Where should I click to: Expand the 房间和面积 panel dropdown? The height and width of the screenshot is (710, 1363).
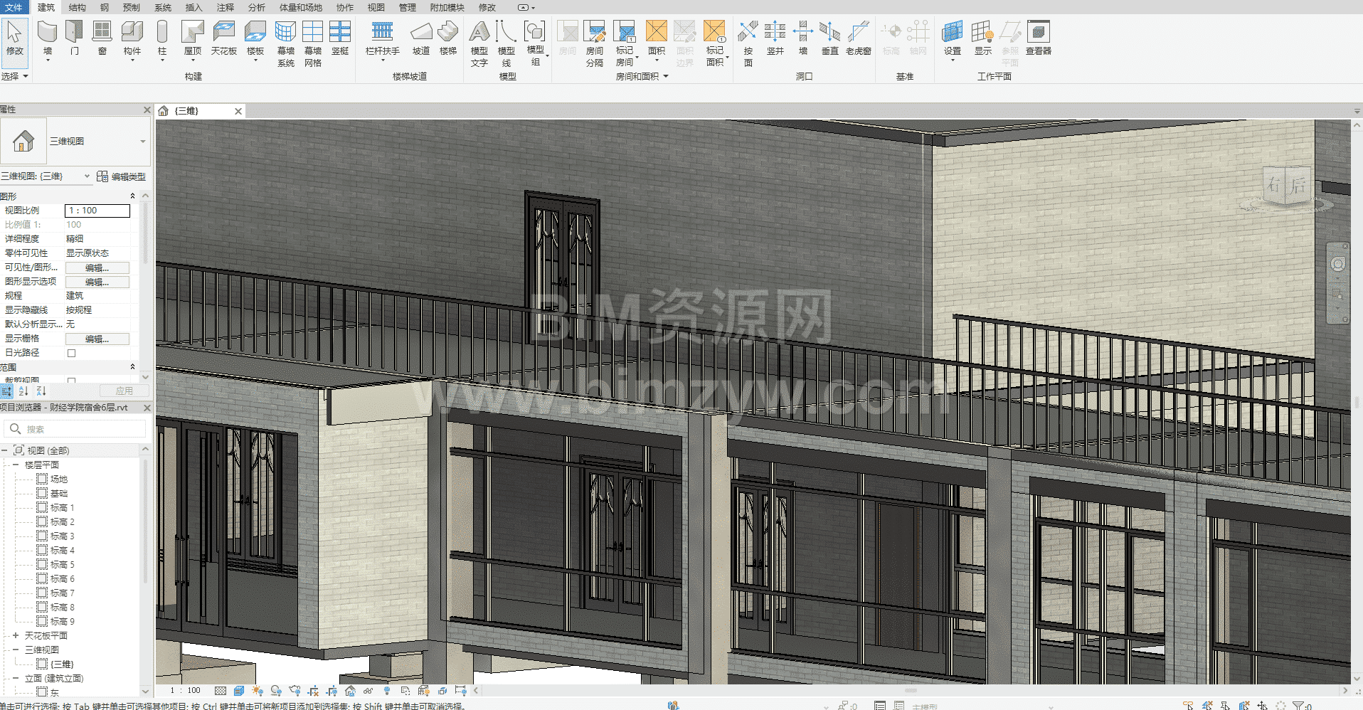click(642, 76)
